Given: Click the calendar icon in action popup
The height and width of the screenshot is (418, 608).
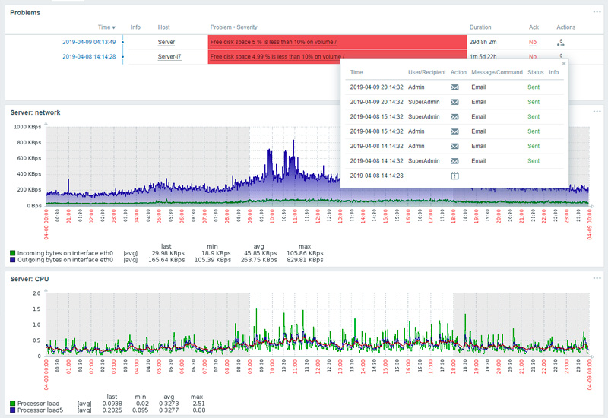Looking at the screenshot, I should pyautogui.click(x=454, y=176).
